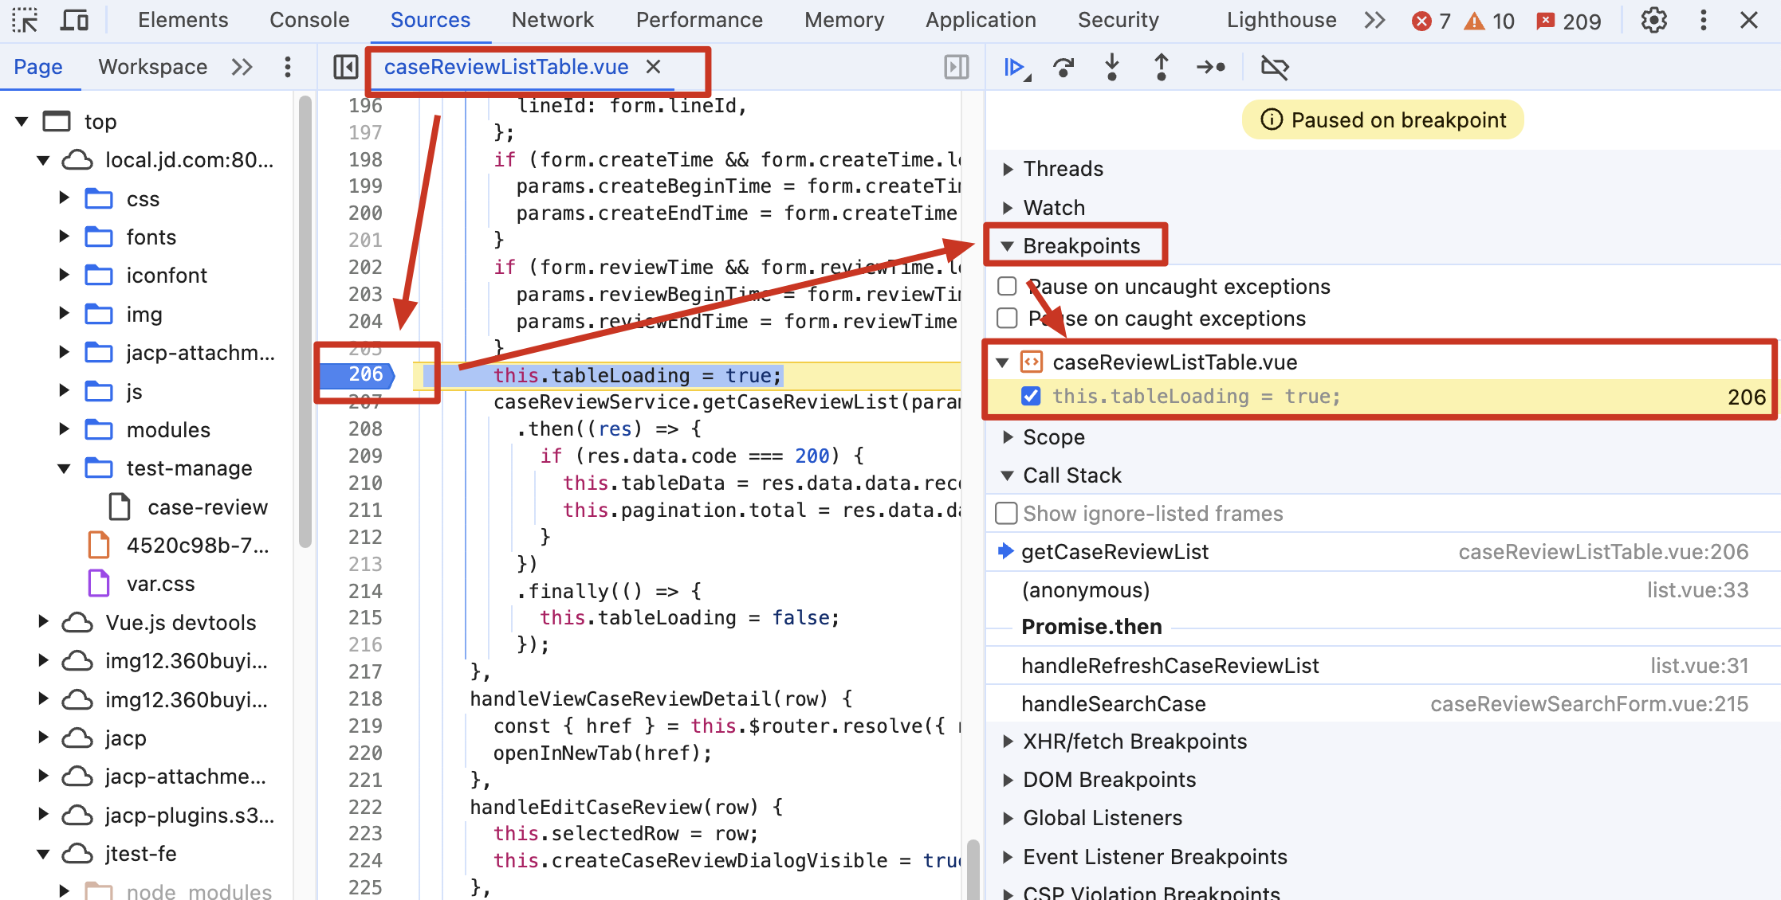Viewport: 1781px width, 900px height.
Task: Switch to the Network tab
Action: pos(552,21)
